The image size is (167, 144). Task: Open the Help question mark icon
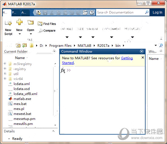click(92, 12)
